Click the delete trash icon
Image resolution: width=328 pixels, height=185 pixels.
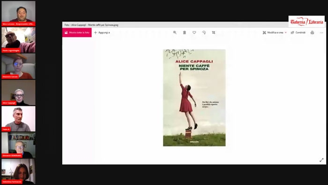pyautogui.click(x=185, y=32)
